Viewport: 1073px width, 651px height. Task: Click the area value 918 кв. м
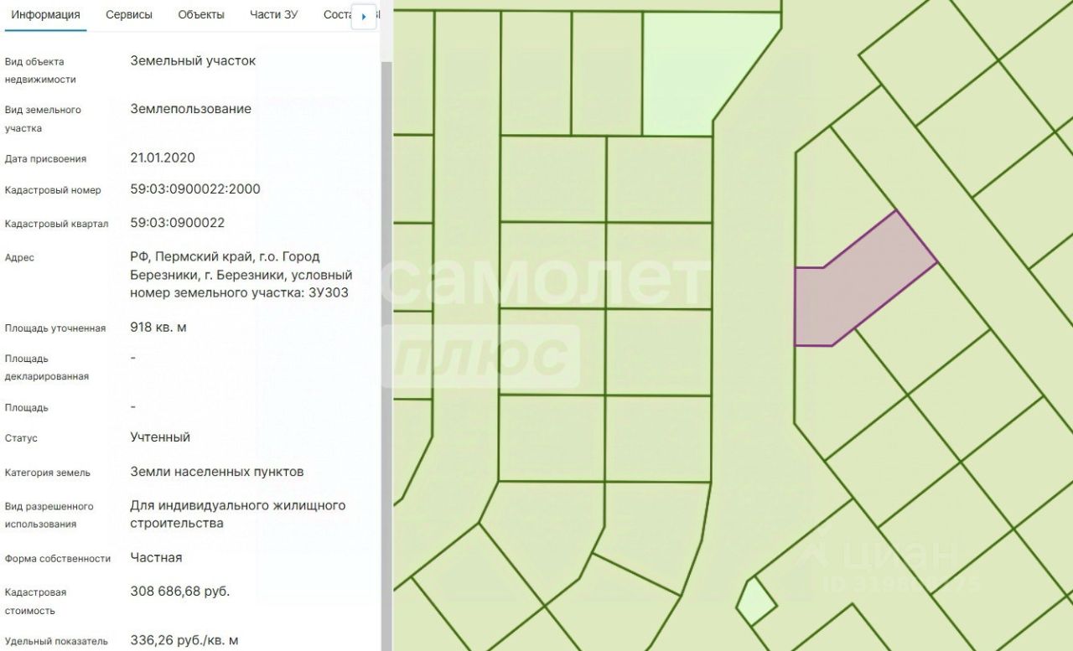pyautogui.click(x=158, y=327)
